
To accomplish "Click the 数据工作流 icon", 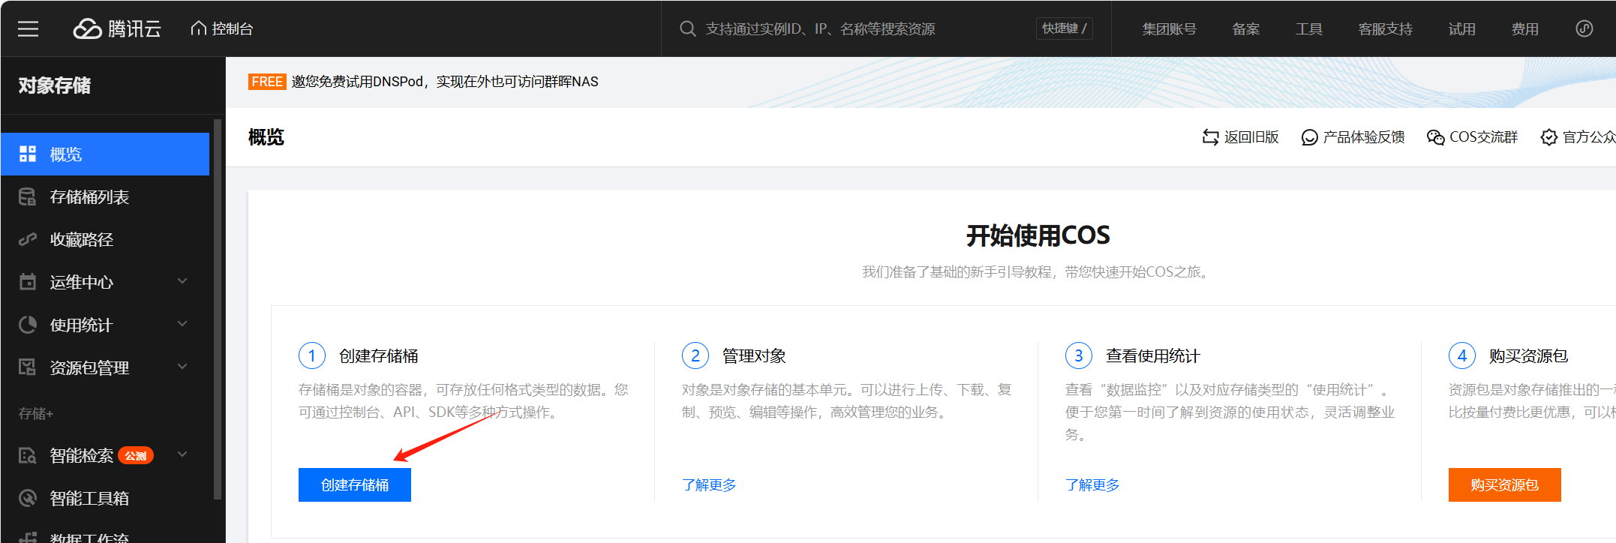I will 28,537.
